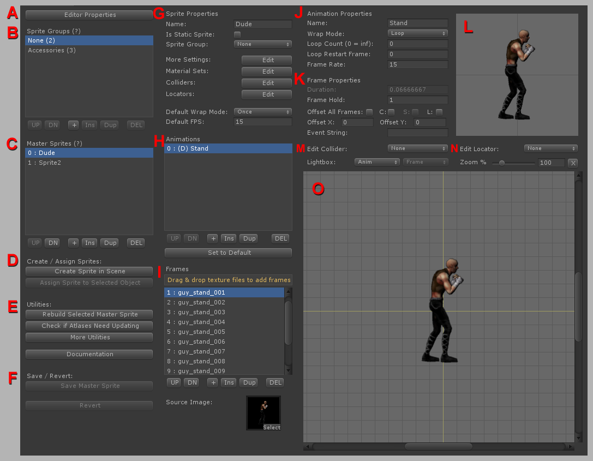Click the Create Sprite in Scene button
593x461 pixels.
point(89,271)
